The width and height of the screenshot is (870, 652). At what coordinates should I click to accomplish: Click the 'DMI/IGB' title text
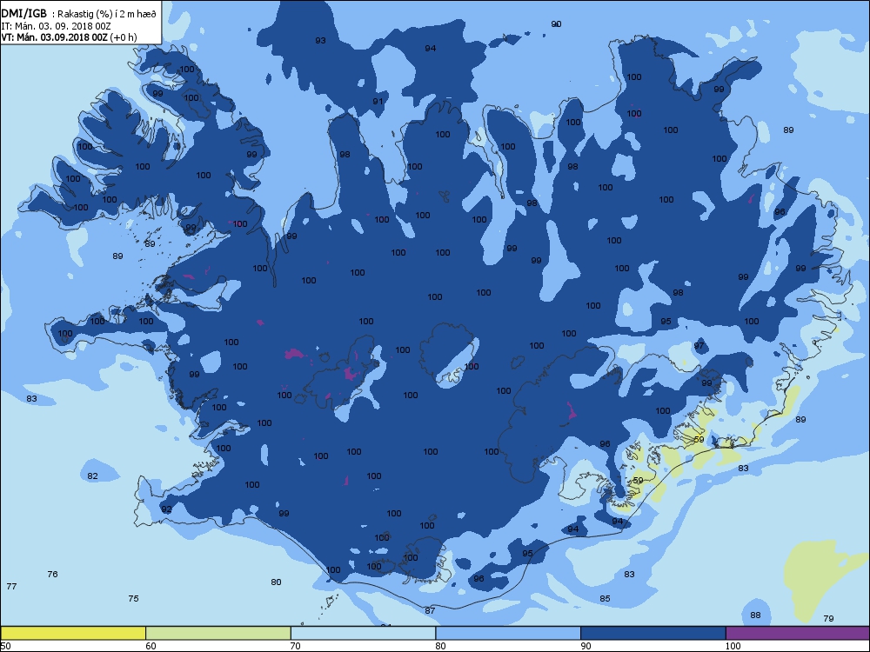[23, 14]
